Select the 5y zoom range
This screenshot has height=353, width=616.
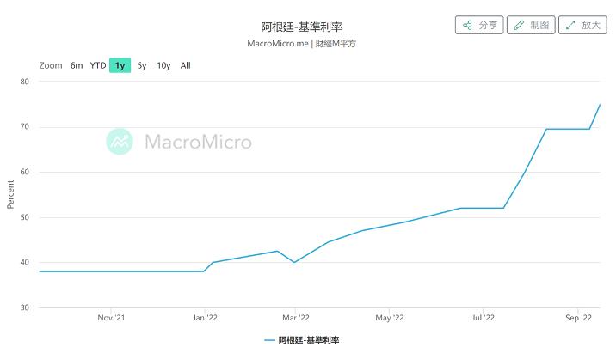click(x=142, y=65)
